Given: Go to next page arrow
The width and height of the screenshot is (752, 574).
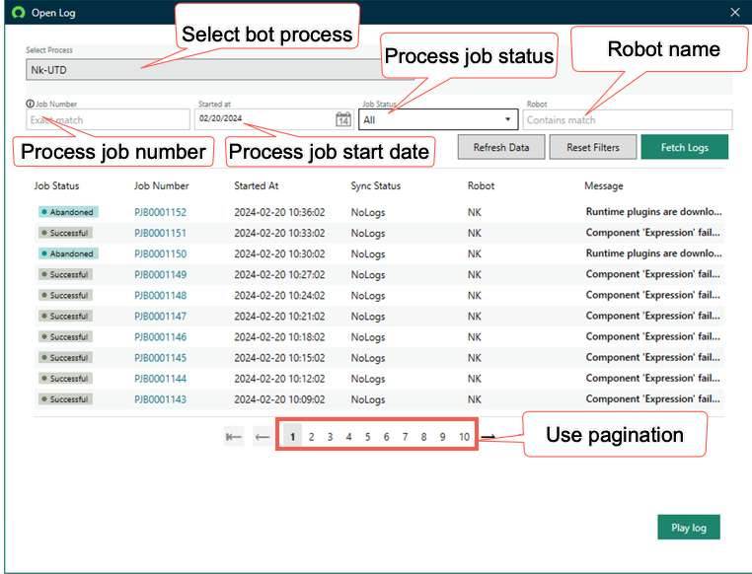Looking at the screenshot, I should pos(489,437).
